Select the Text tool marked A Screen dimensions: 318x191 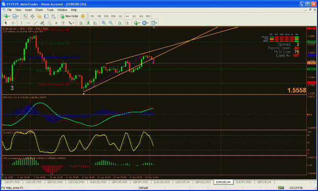[x=56, y=23]
